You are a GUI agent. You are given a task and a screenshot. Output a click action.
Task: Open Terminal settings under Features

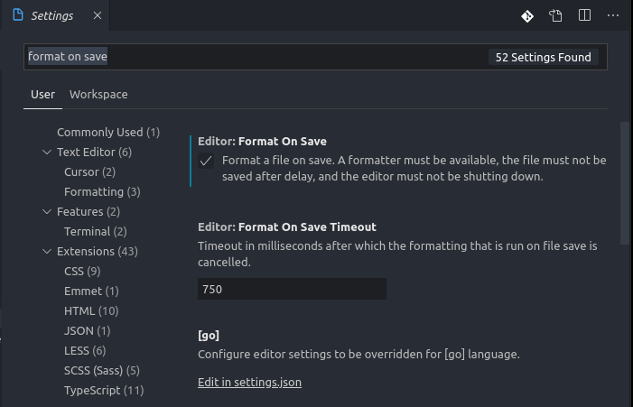95,232
